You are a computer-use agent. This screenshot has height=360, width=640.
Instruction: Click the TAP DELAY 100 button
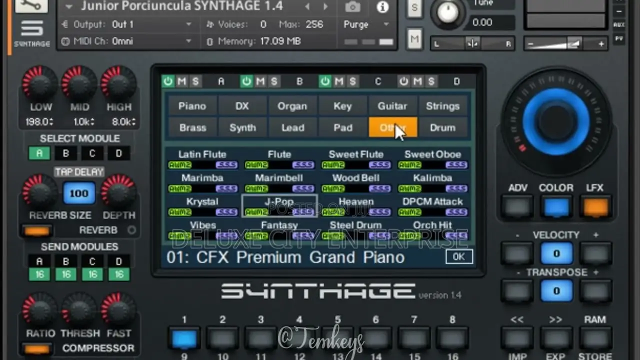[x=79, y=193]
